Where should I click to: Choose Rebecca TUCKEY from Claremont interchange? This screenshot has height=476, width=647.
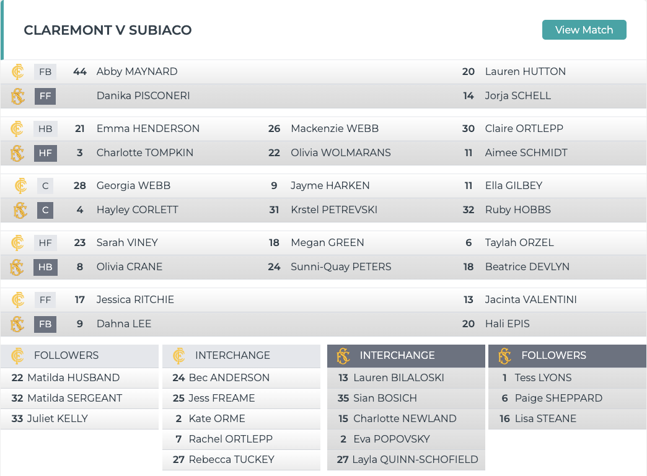(231, 460)
